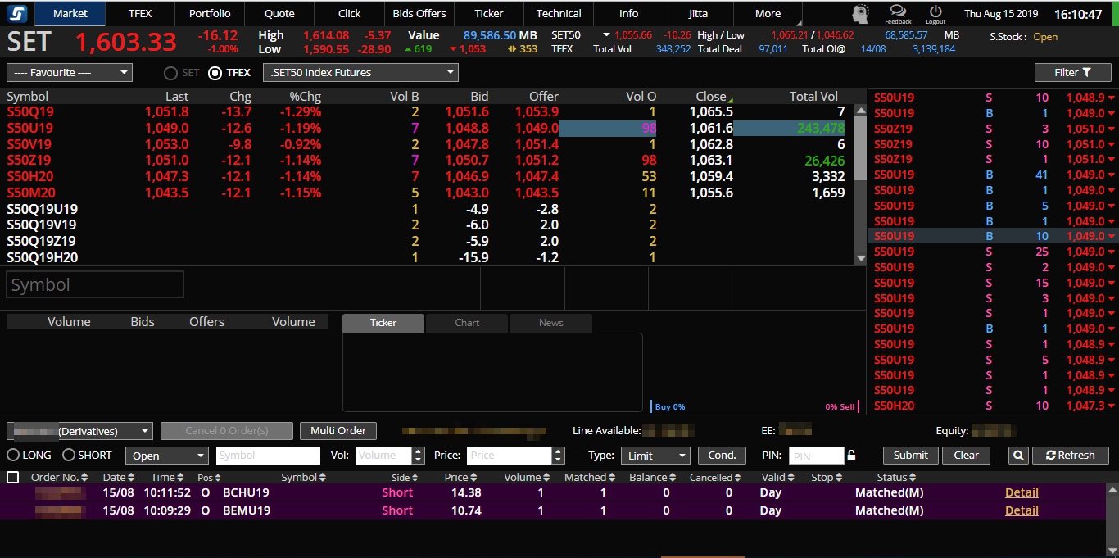The width and height of the screenshot is (1119, 558).
Task: Expand the .SET50 Index Futures dropdown
Action: tap(360, 73)
